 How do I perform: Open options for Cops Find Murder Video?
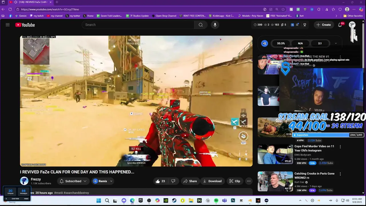(x=340, y=147)
